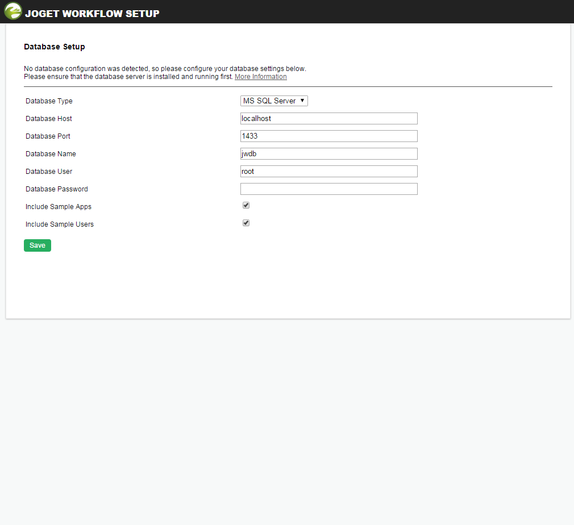Click the Database Host field
The width and height of the screenshot is (574, 525).
click(328, 118)
